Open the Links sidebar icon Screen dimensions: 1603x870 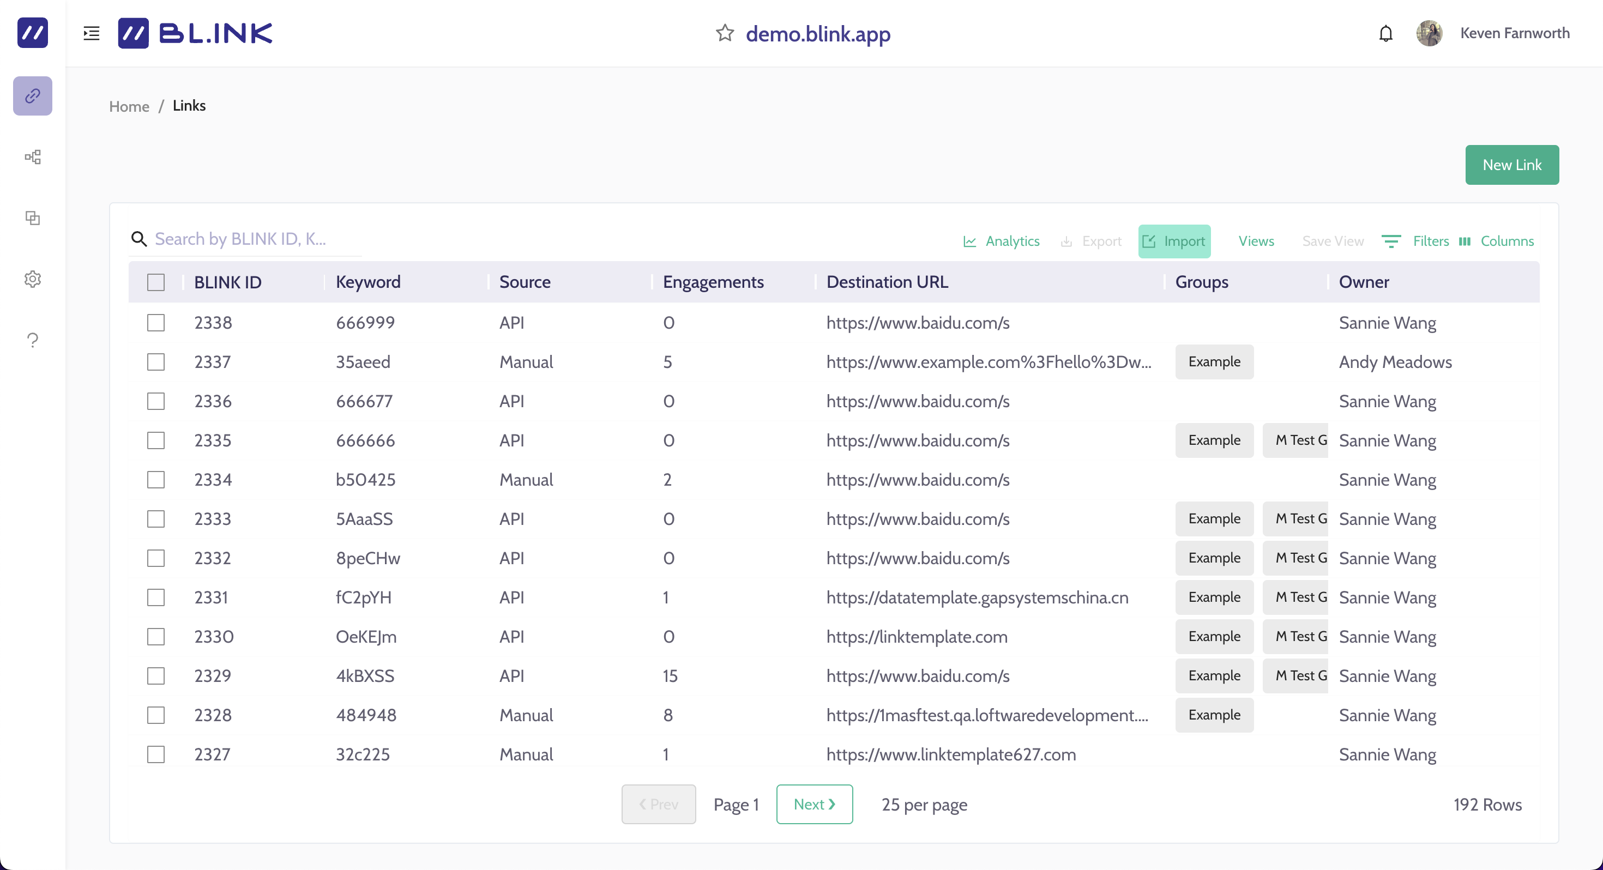pyautogui.click(x=32, y=96)
